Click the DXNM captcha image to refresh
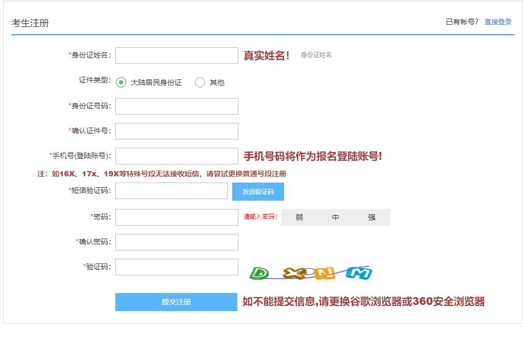Image resolution: width=523 pixels, height=349 pixels. point(311,272)
